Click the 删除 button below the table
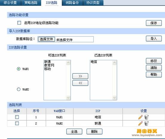The image size is (165, 139). pyautogui.click(x=94, y=132)
